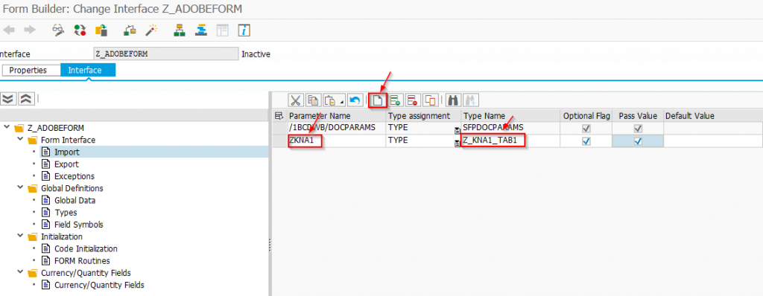The height and width of the screenshot is (296, 763).
Task: Click the Create new parameter page icon
Action: click(x=378, y=100)
